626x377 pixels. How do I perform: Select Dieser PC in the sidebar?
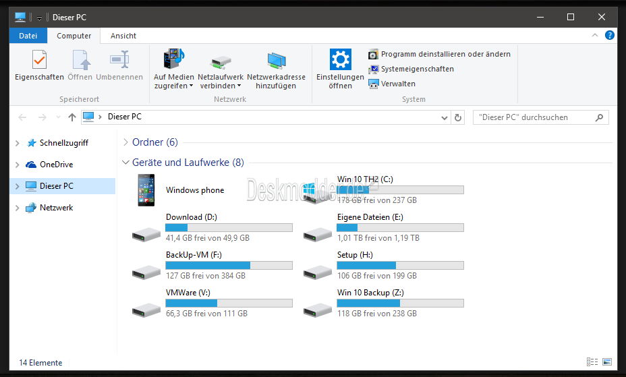(56, 186)
